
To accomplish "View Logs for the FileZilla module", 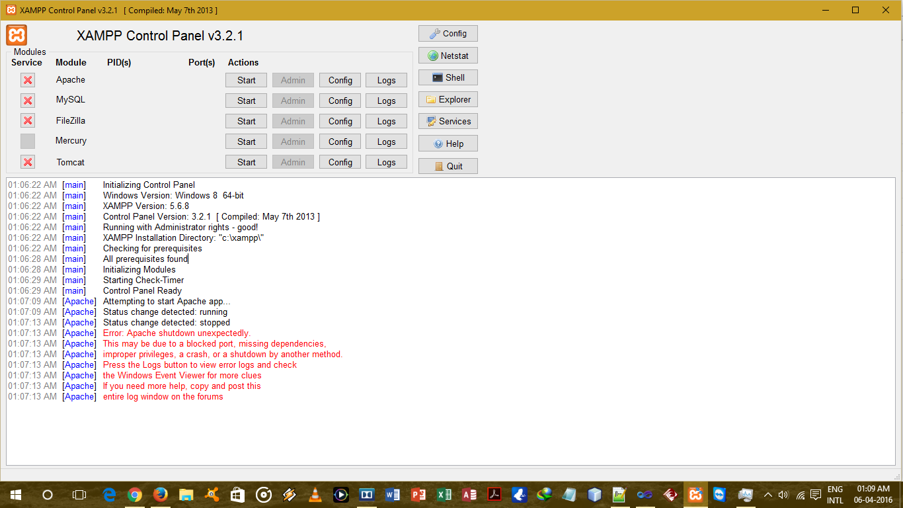I will coord(387,121).
